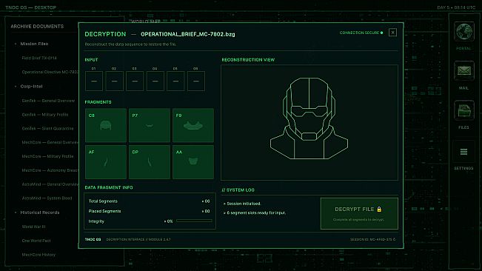Open GenTek — General Overview document
The height and width of the screenshot is (271, 482).
(48, 101)
